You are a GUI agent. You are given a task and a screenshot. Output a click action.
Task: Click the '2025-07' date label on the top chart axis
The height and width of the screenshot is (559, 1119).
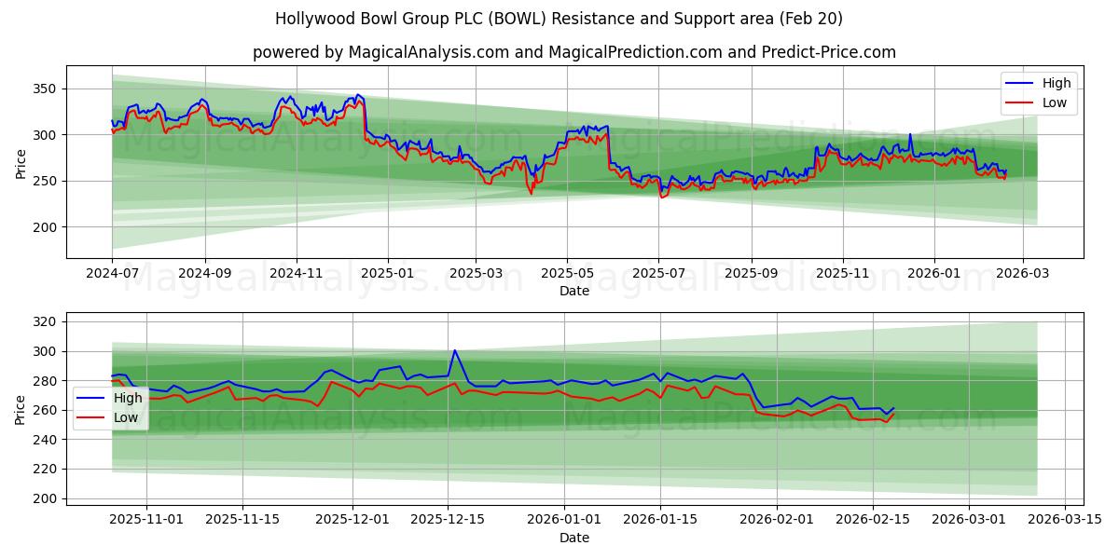click(x=658, y=275)
